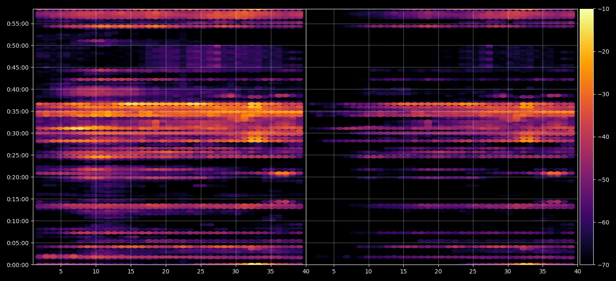Click the −20 colorbar tick label
This screenshot has width=616, height=281.
tap(603, 51)
